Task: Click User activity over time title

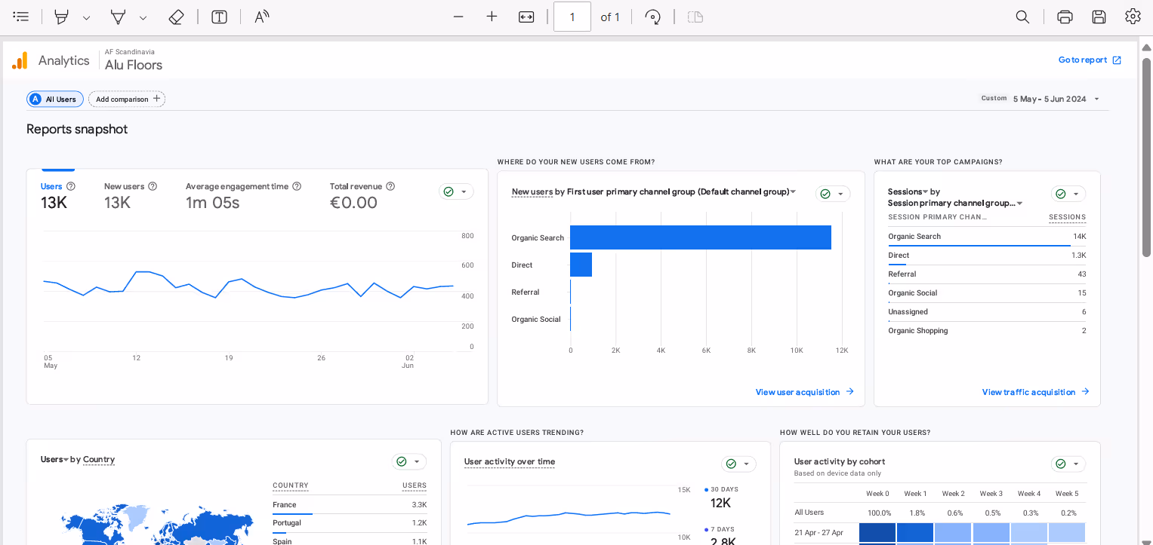Action: (510, 461)
